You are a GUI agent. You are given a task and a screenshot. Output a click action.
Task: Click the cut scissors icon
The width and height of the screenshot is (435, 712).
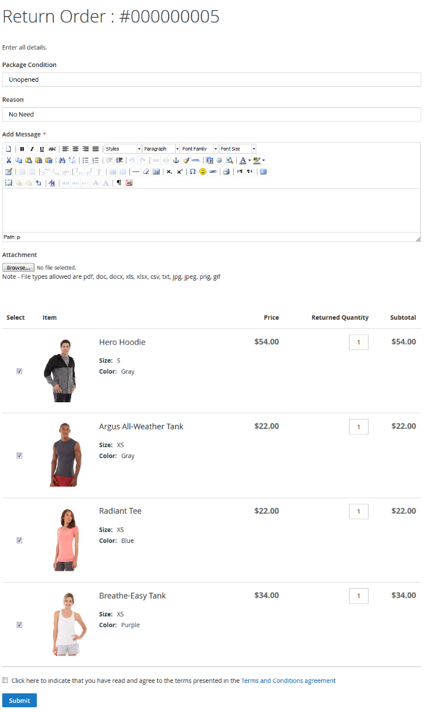tap(9, 160)
